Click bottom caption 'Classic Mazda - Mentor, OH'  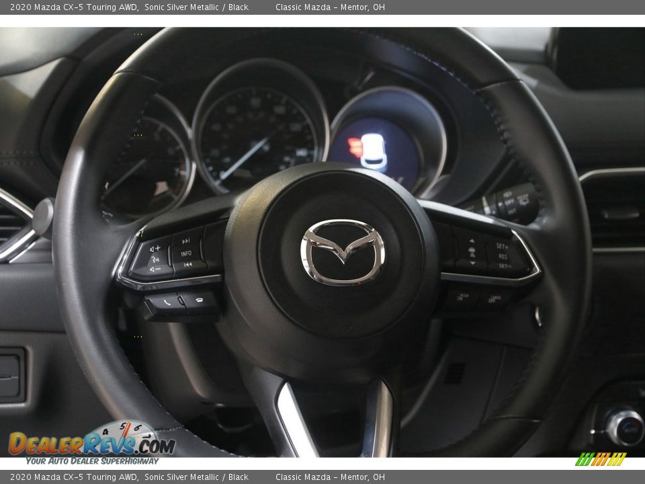coord(331,477)
